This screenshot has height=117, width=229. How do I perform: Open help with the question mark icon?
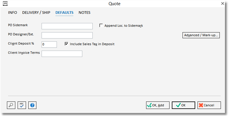click(x=32, y=105)
